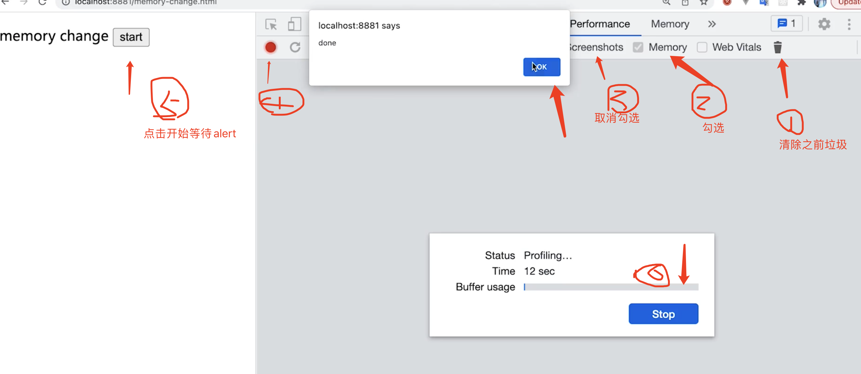The image size is (861, 374).
Task: Expand more DevTools tabs chevron
Action: tap(711, 24)
